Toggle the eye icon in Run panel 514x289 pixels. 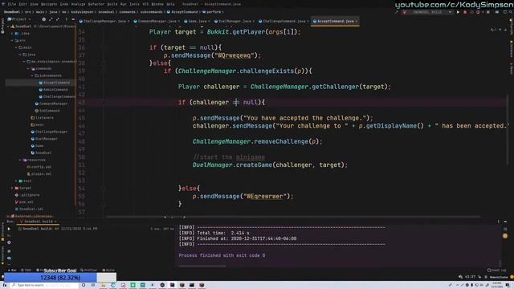9,258
